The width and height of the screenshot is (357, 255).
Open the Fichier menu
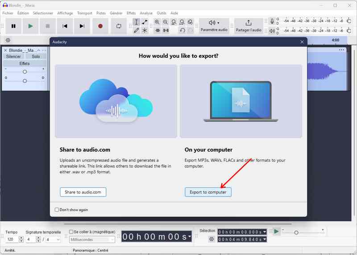pyautogui.click(x=8, y=13)
